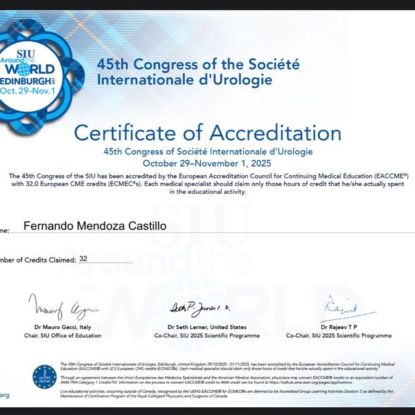
Task: Click the credits claimed value "32"
Action: [x=83, y=259]
